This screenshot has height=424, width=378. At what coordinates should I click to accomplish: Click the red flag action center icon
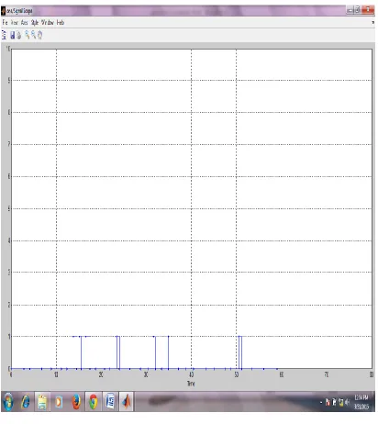328,402
